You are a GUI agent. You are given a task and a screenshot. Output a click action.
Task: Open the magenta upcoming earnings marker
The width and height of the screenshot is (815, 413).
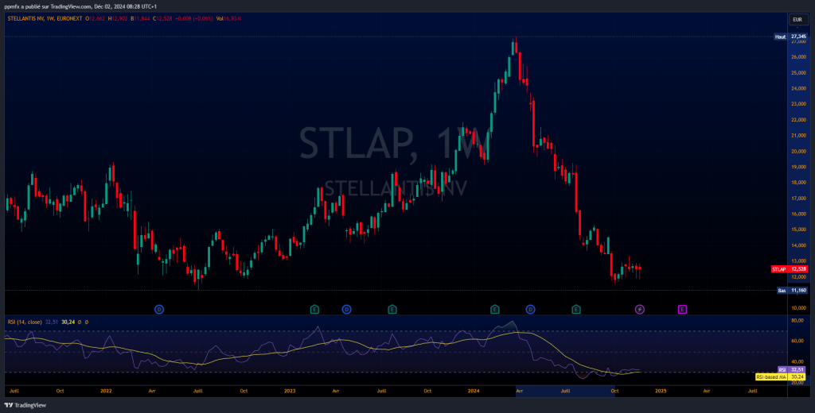pos(682,310)
